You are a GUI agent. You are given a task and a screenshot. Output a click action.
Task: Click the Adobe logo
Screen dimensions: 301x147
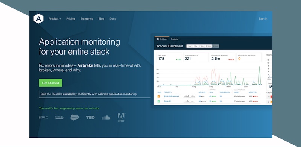tap(121, 117)
